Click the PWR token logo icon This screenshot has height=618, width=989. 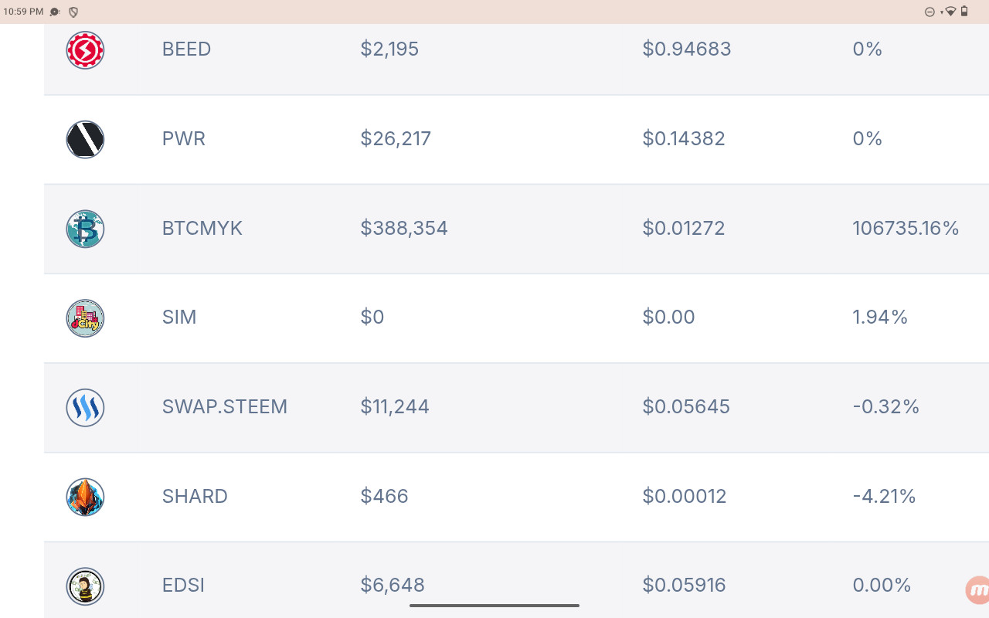click(85, 140)
